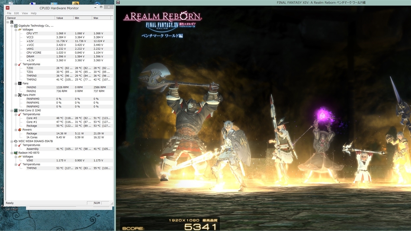Click the root computer icon
The image size is (411, 231).
pos(12,22)
